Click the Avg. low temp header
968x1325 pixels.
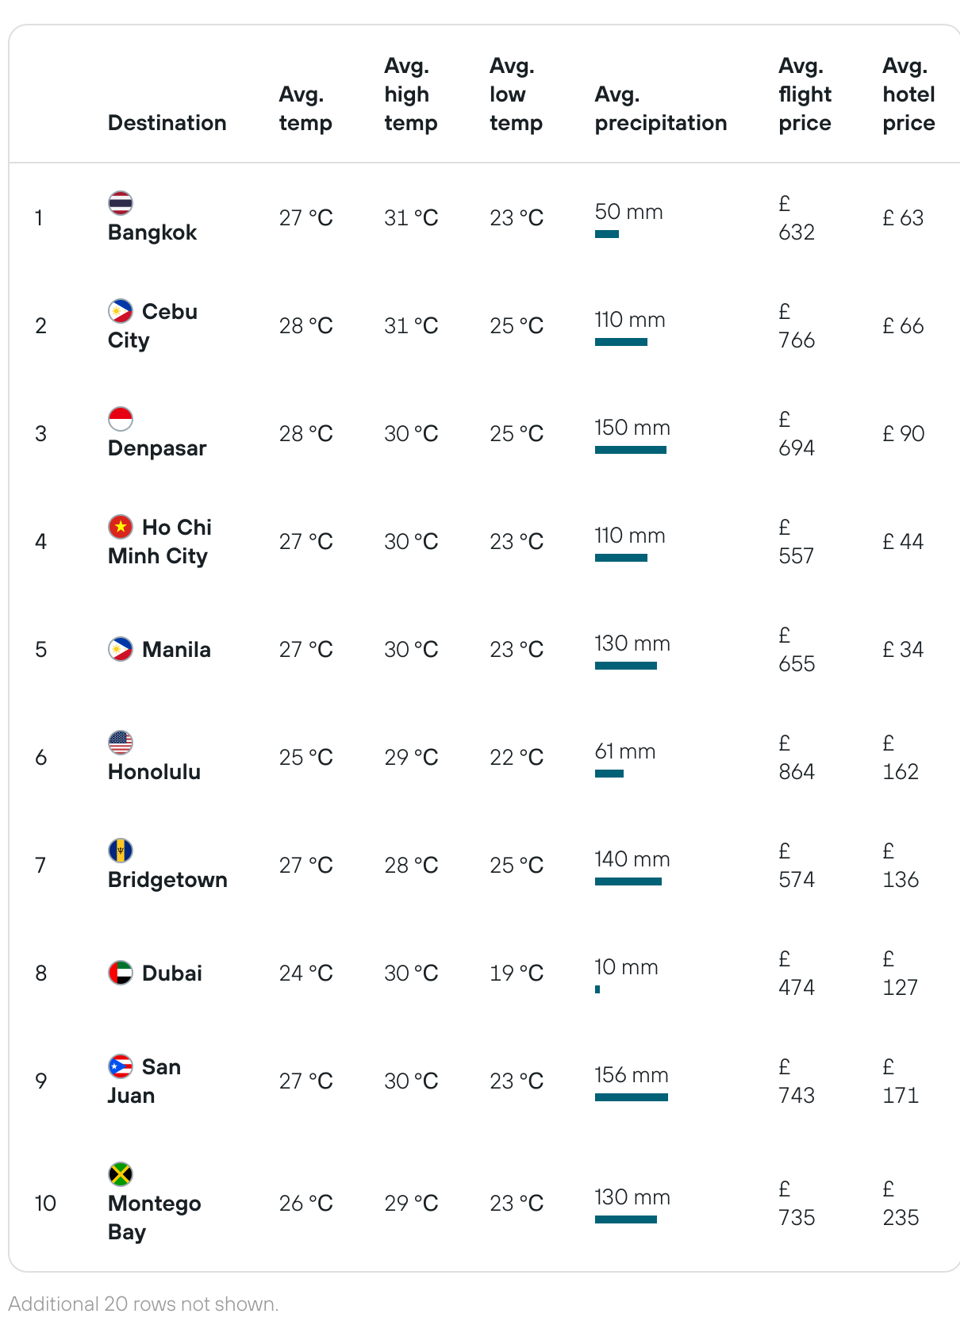coord(516,94)
